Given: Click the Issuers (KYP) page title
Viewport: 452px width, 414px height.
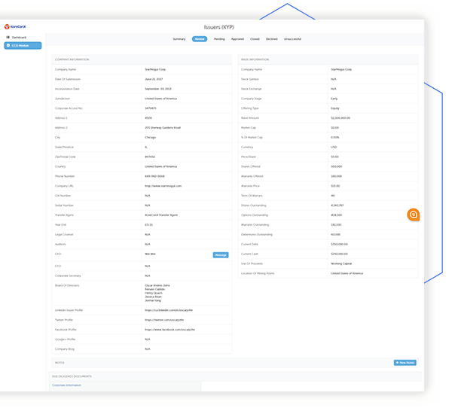Looking at the screenshot, I should 218,27.
